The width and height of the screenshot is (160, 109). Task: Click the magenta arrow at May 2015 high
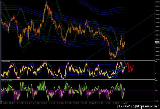(86, 21)
